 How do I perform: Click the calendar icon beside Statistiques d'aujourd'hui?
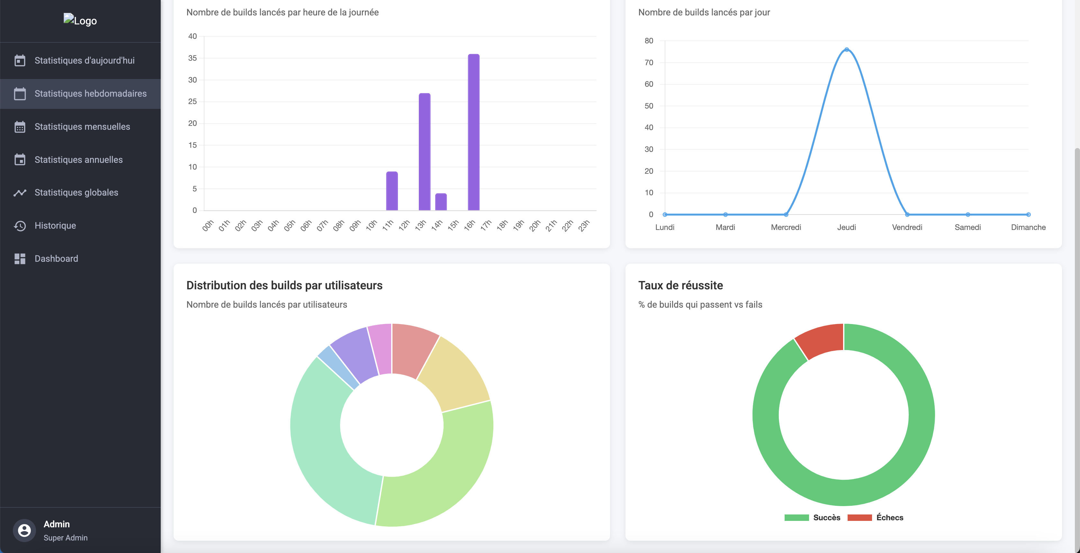coord(20,61)
